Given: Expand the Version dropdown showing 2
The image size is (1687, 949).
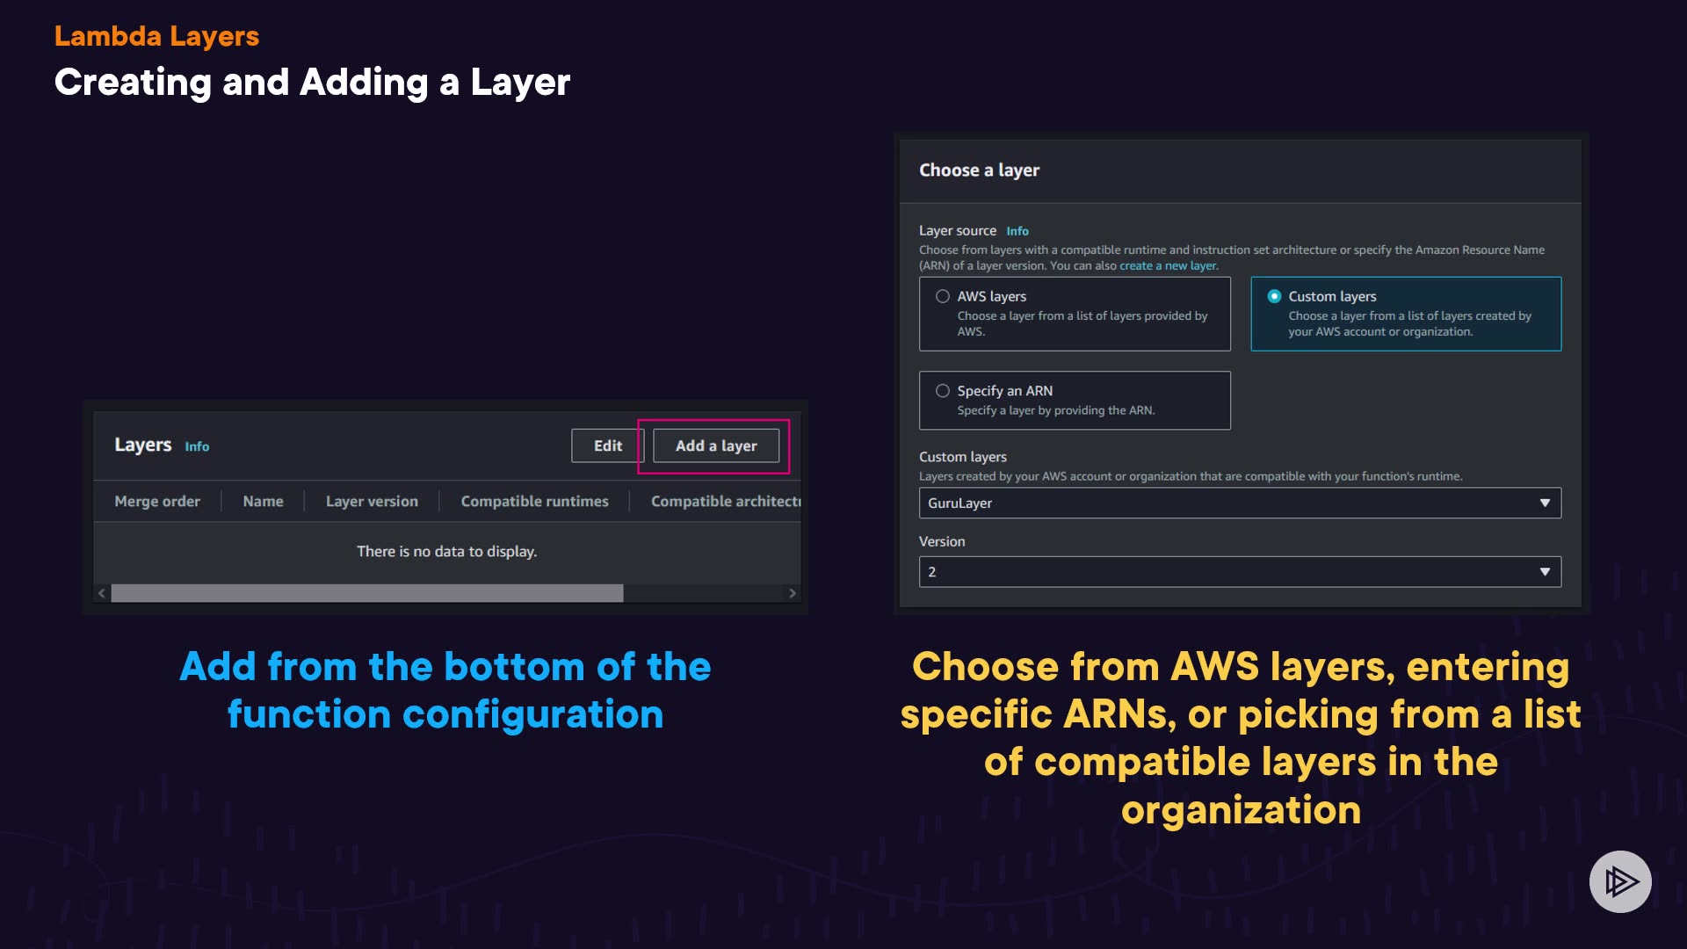Looking at the screenshot, I should 1230,572.
